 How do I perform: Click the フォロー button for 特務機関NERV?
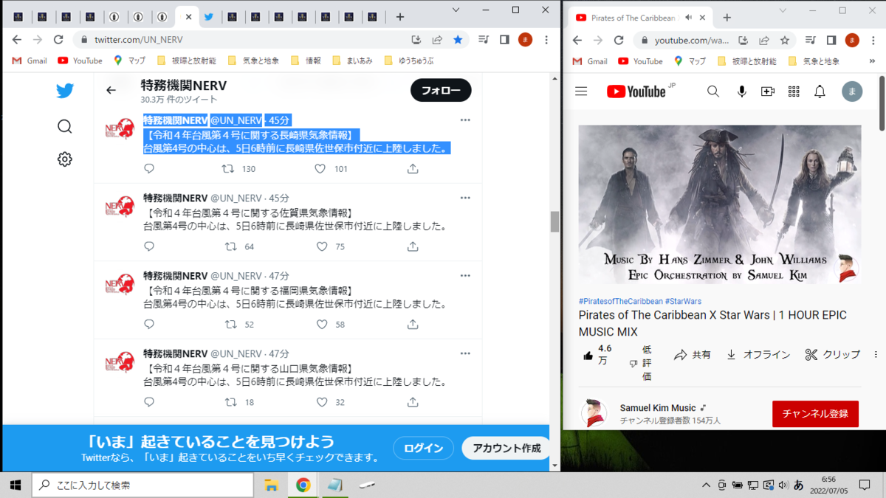441,90
